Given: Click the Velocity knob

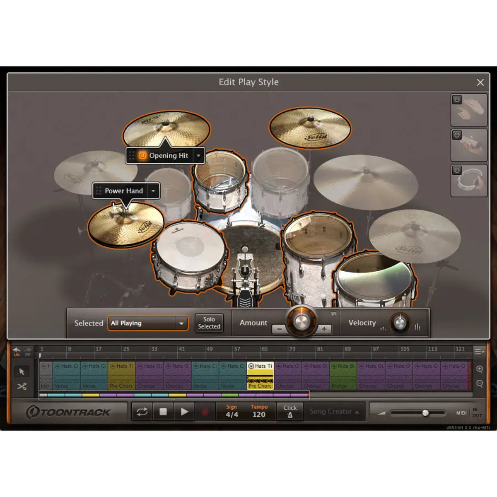Looking at the screenshot, I should pos(400,323).
